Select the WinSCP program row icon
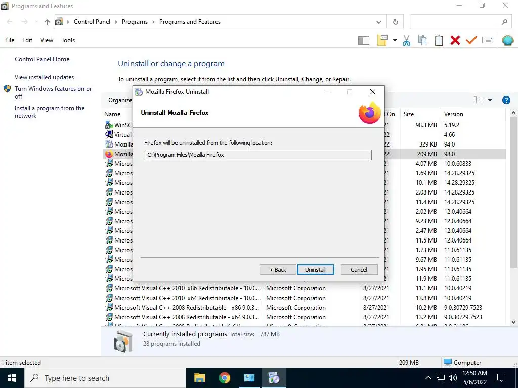This screenshot has height=388, width=518. click(109, 125)
